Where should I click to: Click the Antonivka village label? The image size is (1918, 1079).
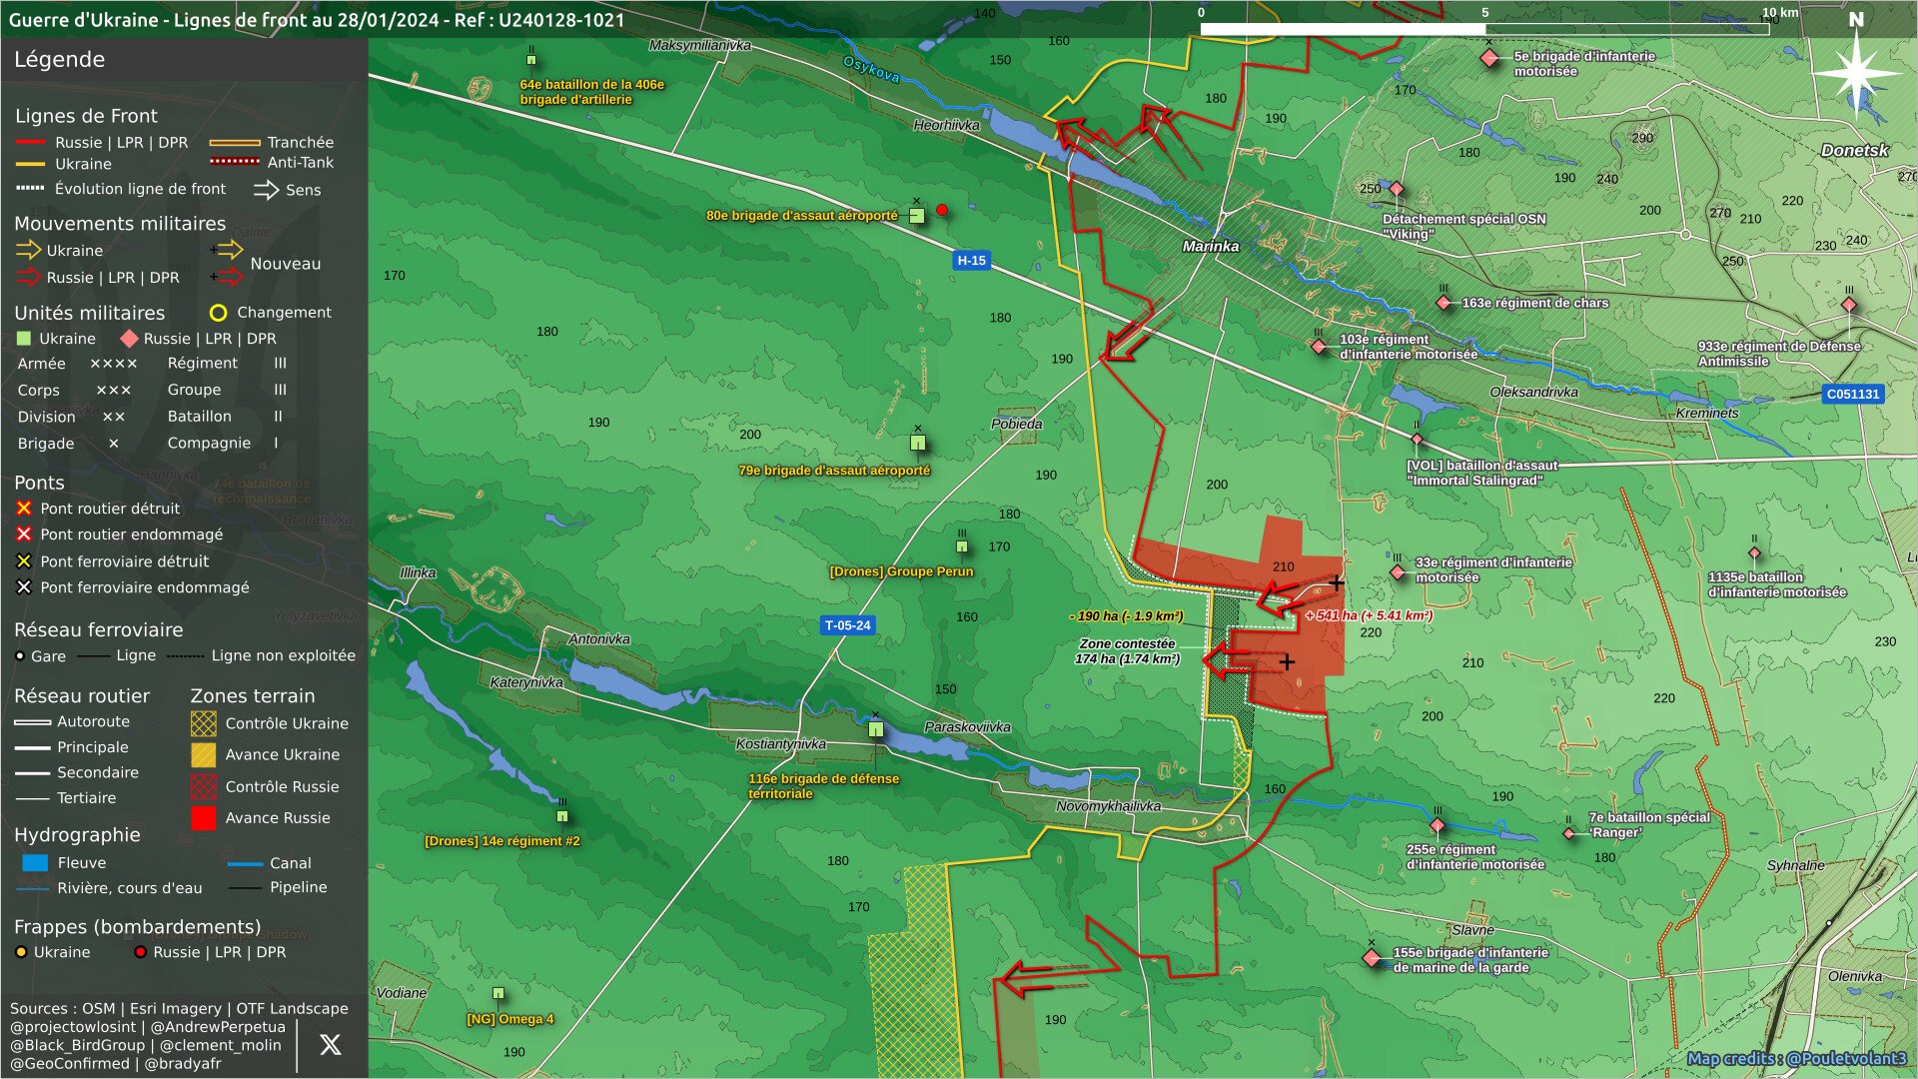pyautogui.click(x=599, y=639)
